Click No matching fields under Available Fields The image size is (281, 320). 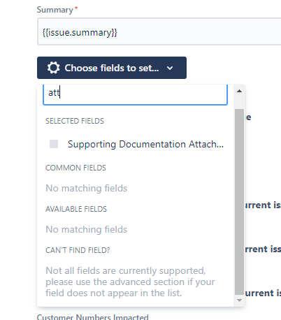87,229
